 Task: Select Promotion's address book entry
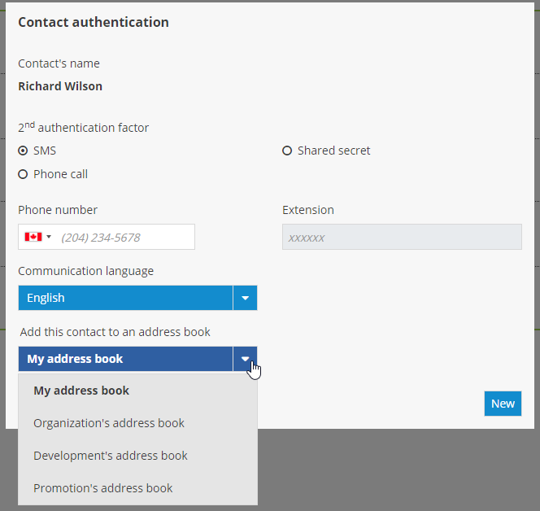click(x=103, y=488)
